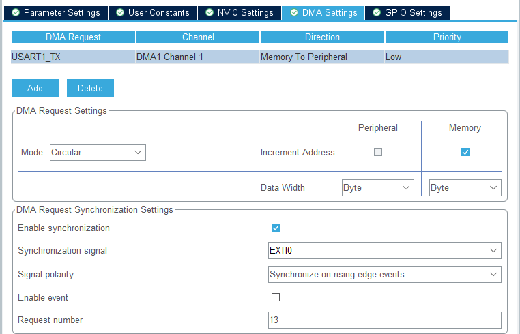Image resolution: width=520 pixels, height=334 pixels.
Task: Open the Mode Circular dropdown
Action: coord(98,153)
